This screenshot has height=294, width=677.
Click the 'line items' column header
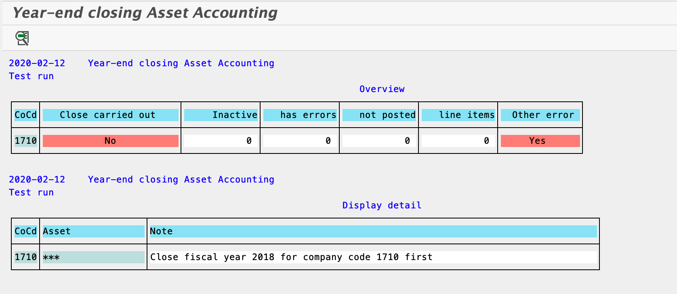(x=458, y=115)
